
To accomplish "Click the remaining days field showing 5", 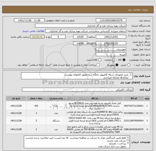I will tap(58, 37).
